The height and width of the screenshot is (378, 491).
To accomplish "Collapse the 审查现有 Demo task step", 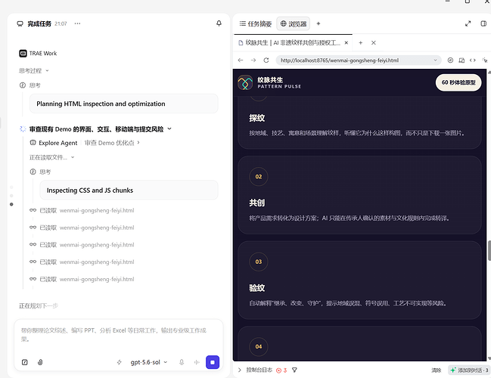I will coord(169,129).
